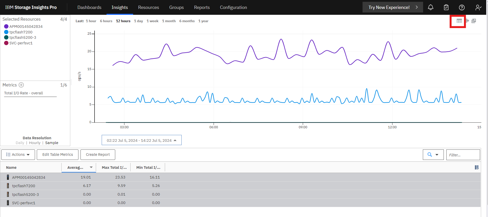
Task: Select tpcflash5200-3 in Selected Resources list
Action: 23,37
